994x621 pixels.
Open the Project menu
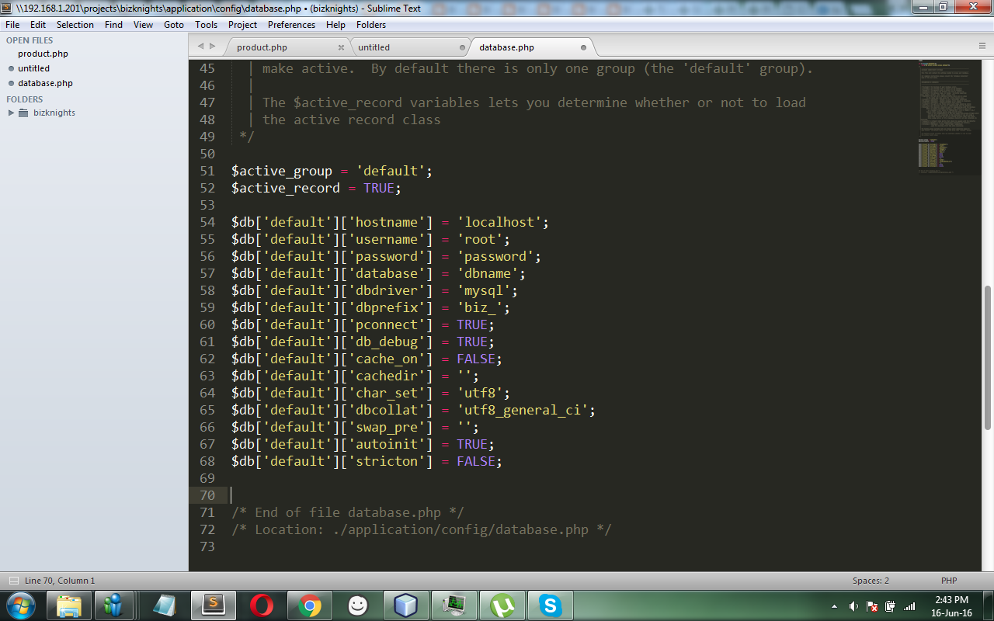[243, 25]
